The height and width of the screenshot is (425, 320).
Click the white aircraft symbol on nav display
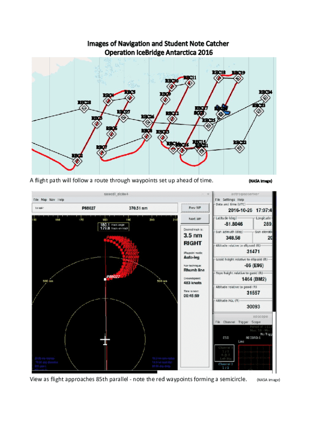click(105, 341)
